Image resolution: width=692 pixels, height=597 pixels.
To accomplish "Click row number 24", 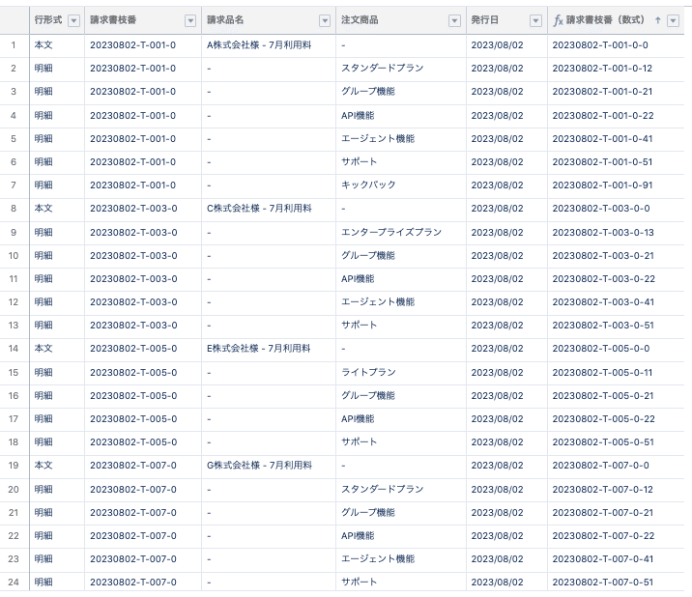I will (x=14, y=582).
